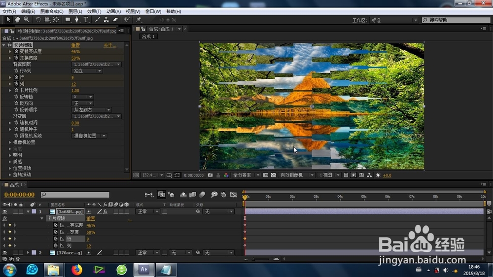Choose the Horizontal Type tool
Screen dimensions: 493x277
coord(86,20)
